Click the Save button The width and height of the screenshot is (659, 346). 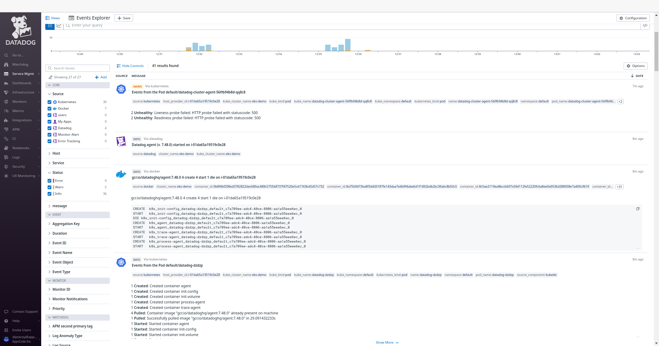coord(123,18)
